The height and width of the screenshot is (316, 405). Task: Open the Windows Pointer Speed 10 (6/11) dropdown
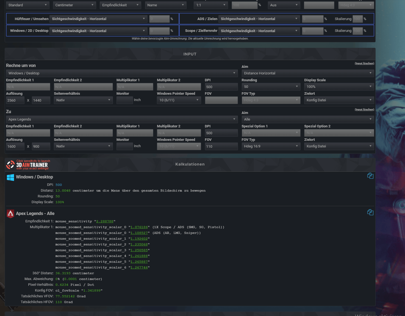(179, 100)
